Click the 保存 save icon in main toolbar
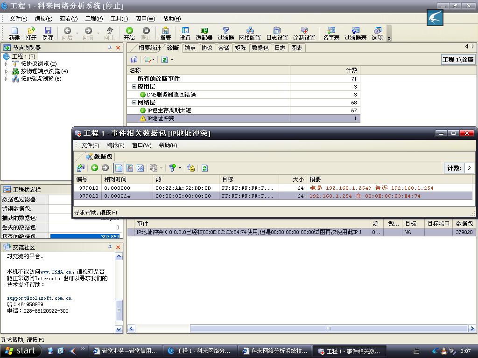 (x=48, y=33)
